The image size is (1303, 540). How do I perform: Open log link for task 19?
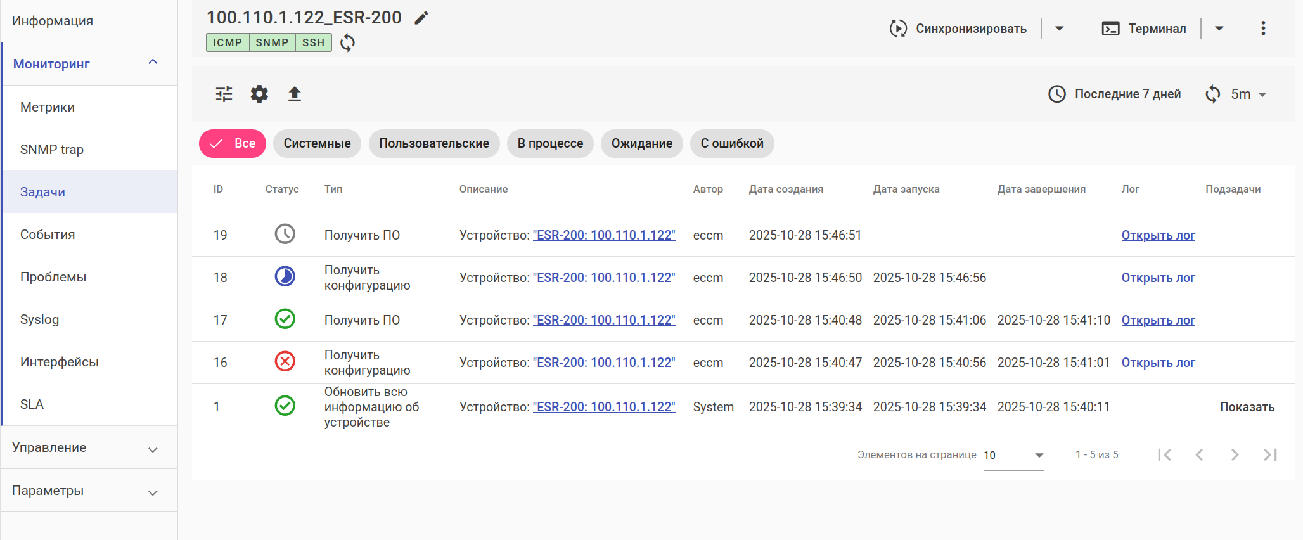(1158, 235)
